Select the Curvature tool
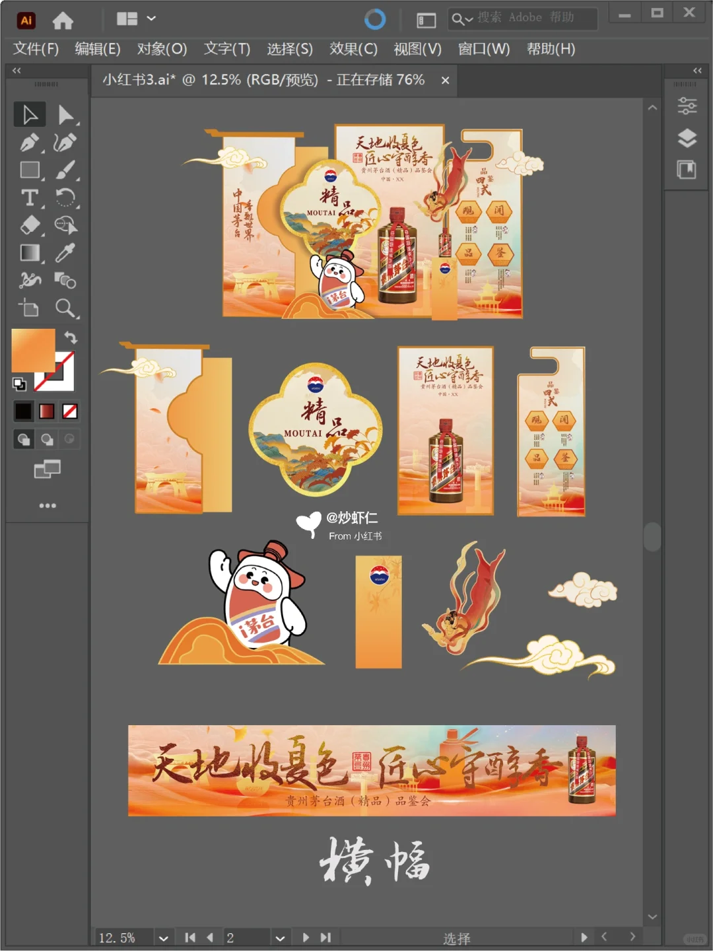Viewport: 713px width, 951px height. coord(65,143)
